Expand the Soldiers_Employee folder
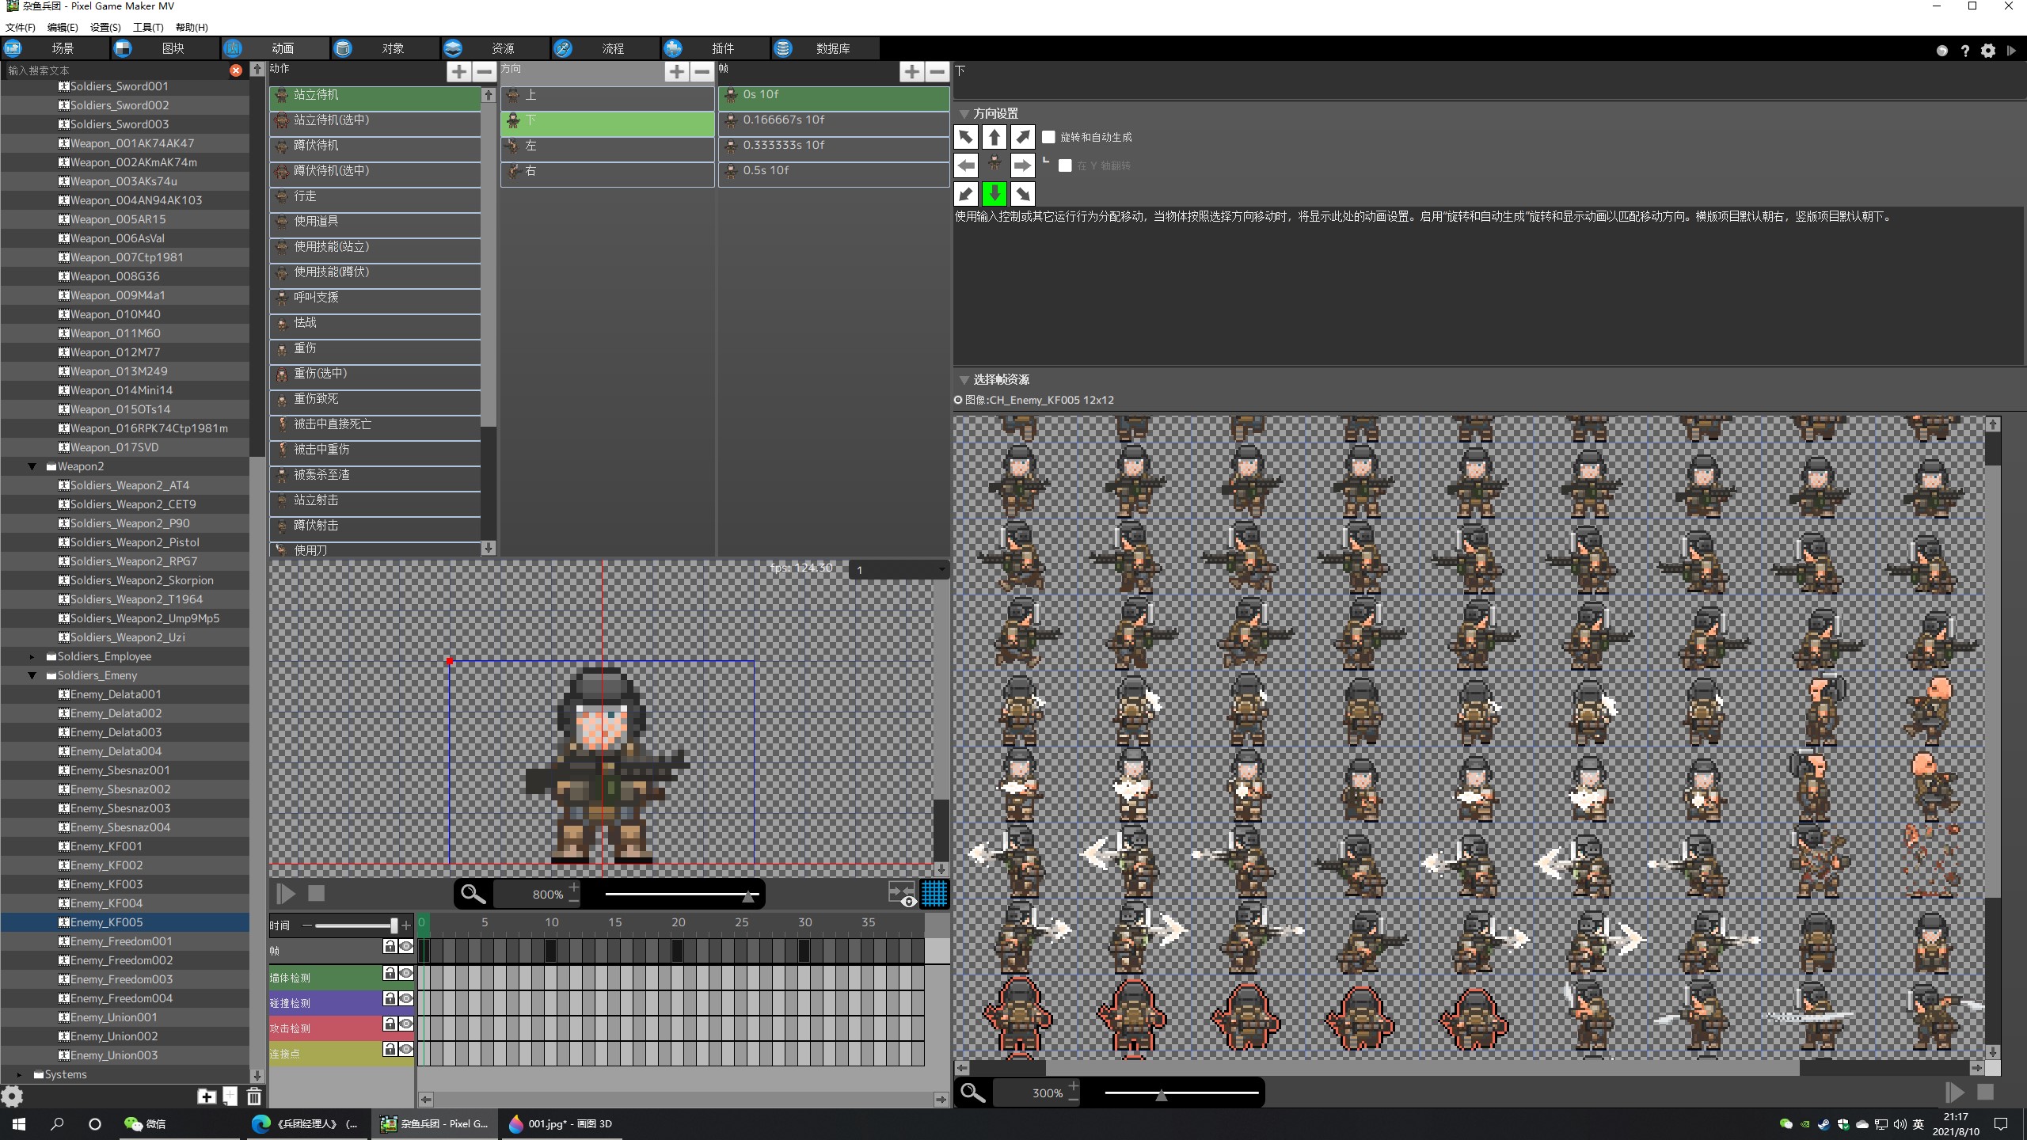This screenshot has height=1140, width=2027. click(32, 656)
